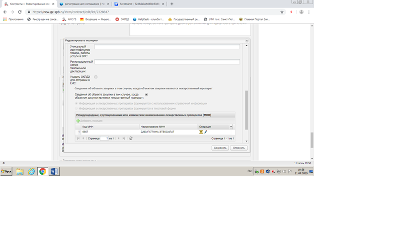412x231 pixels.
Task: Go to next page of МНН table
Action: (119, 138)
